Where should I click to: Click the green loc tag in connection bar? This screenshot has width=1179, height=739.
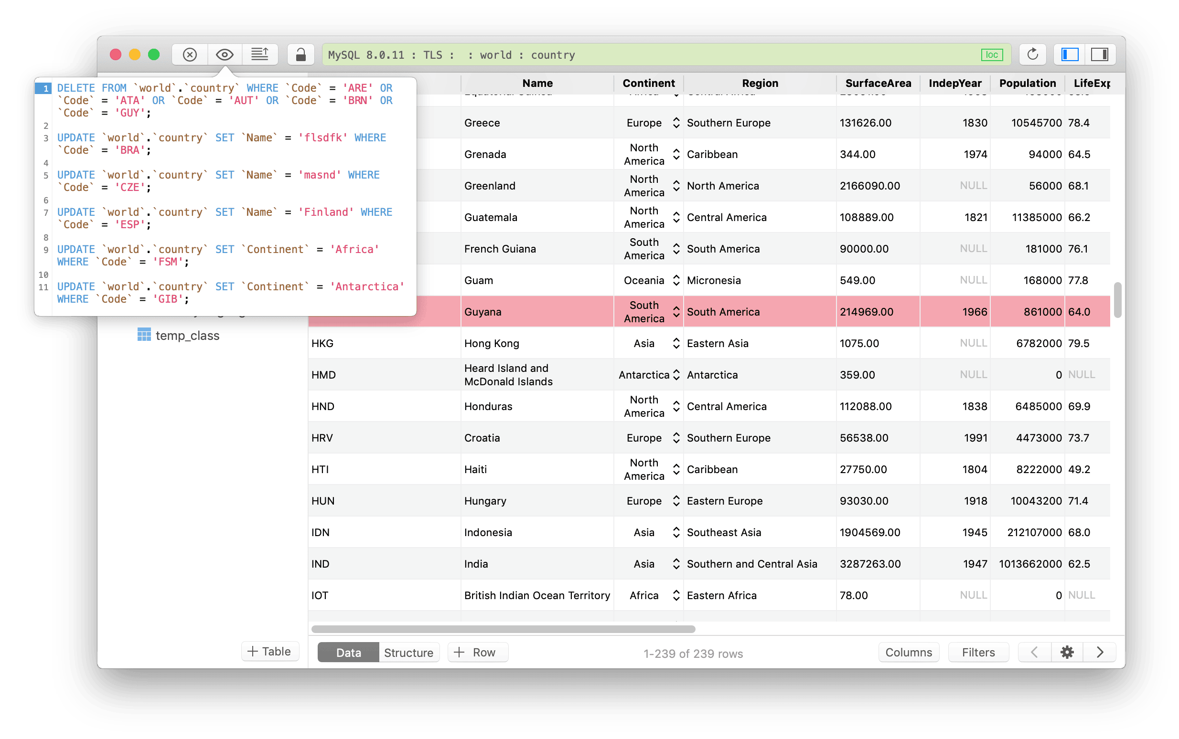[x=991, y=55]
